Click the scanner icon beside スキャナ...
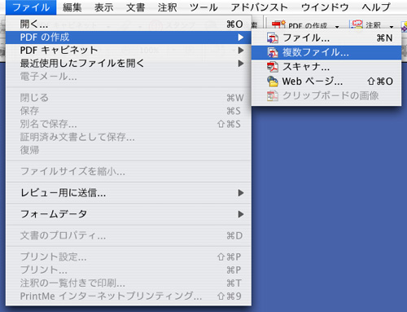The image size is (407, 312). (x=273, y=67)
